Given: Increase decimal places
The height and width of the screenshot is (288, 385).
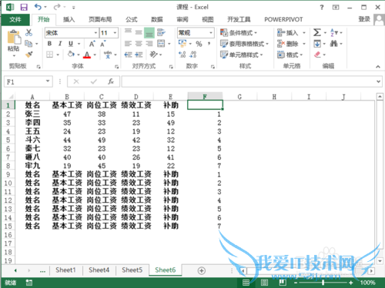Looking at the screenshot, I should click(x=182, y=55).
